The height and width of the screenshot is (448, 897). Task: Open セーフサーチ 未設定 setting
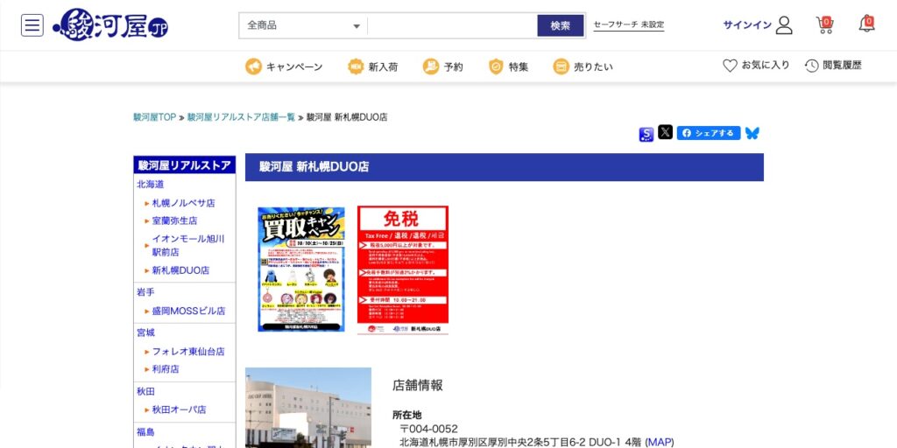pos(629,25)
